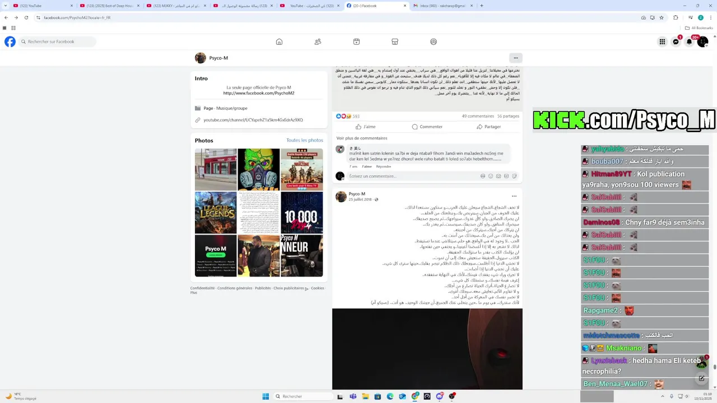The image size is (717, 403).
Task: Open the 56 partages link
Action: 508,116
